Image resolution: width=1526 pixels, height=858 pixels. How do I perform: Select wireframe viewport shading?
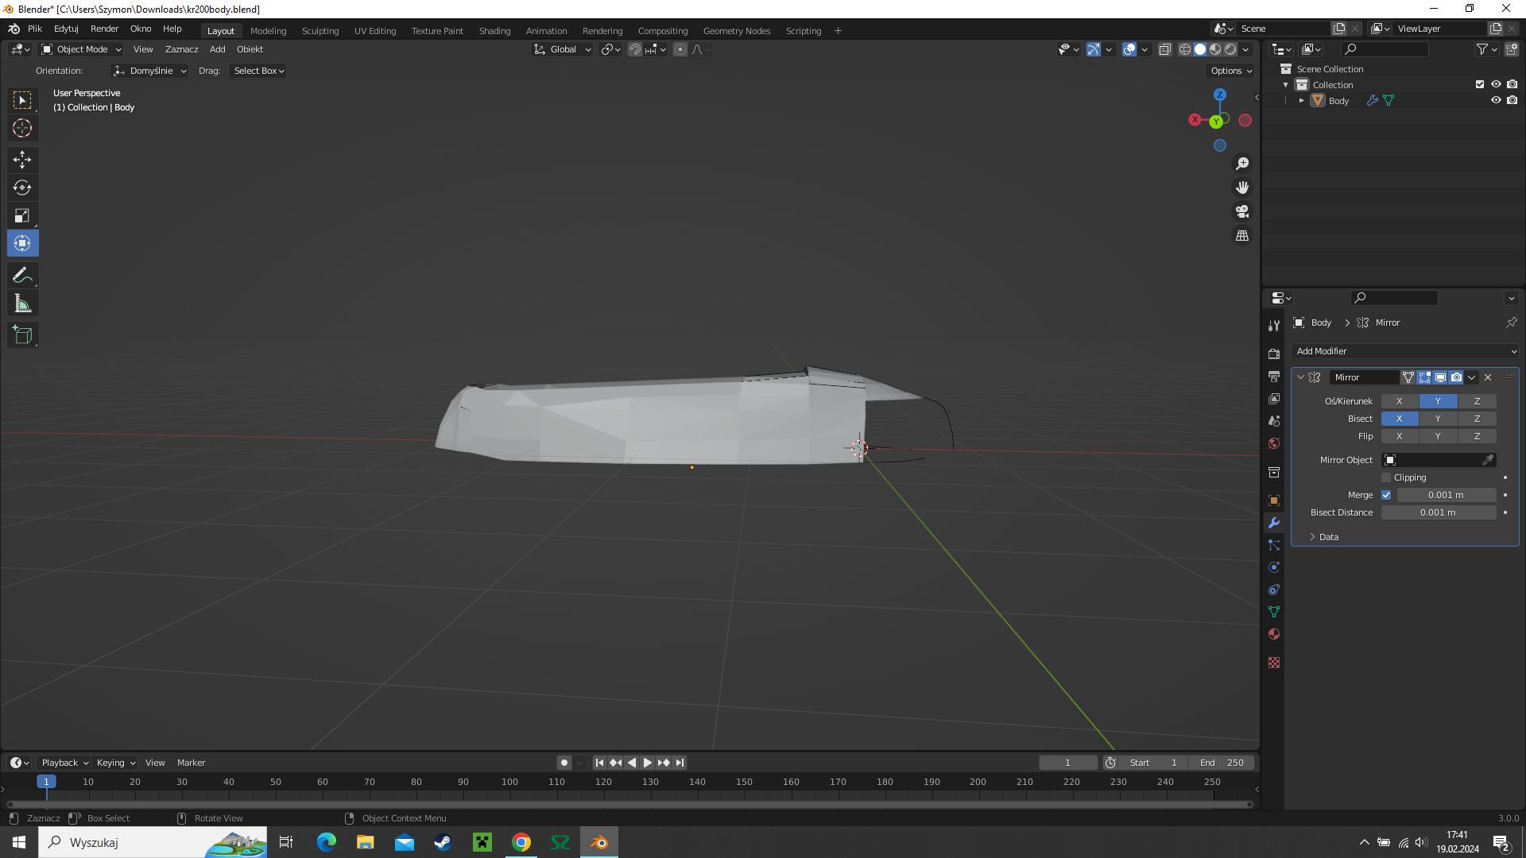coord(1184,49)
